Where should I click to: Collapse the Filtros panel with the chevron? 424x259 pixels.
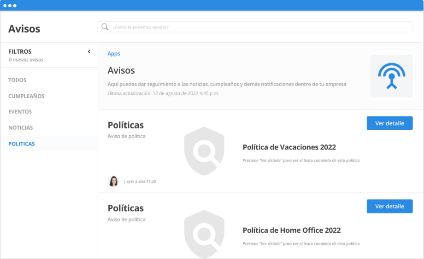[x=89, y=52]
